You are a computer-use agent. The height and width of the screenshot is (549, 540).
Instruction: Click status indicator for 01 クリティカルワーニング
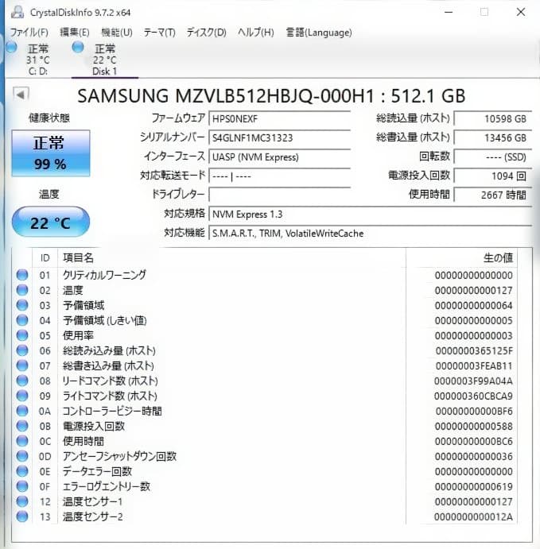22,275
